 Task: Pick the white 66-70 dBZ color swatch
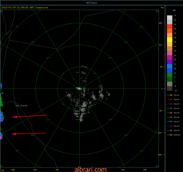coord(169,18)
